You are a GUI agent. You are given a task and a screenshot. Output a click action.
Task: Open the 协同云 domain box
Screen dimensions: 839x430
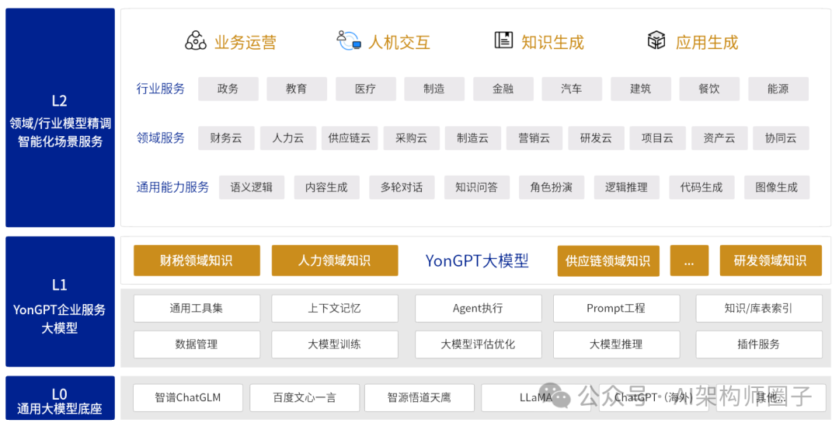tap(782, 138)
